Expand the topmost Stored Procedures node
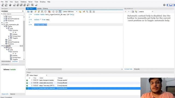Screen dimensions: 175x98 click(4, 19)
